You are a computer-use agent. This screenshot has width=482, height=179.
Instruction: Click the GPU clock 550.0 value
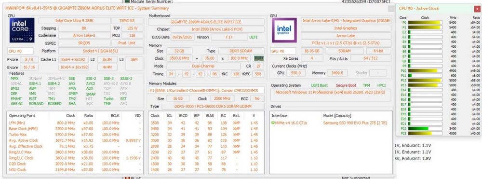(x=296, y=73)
